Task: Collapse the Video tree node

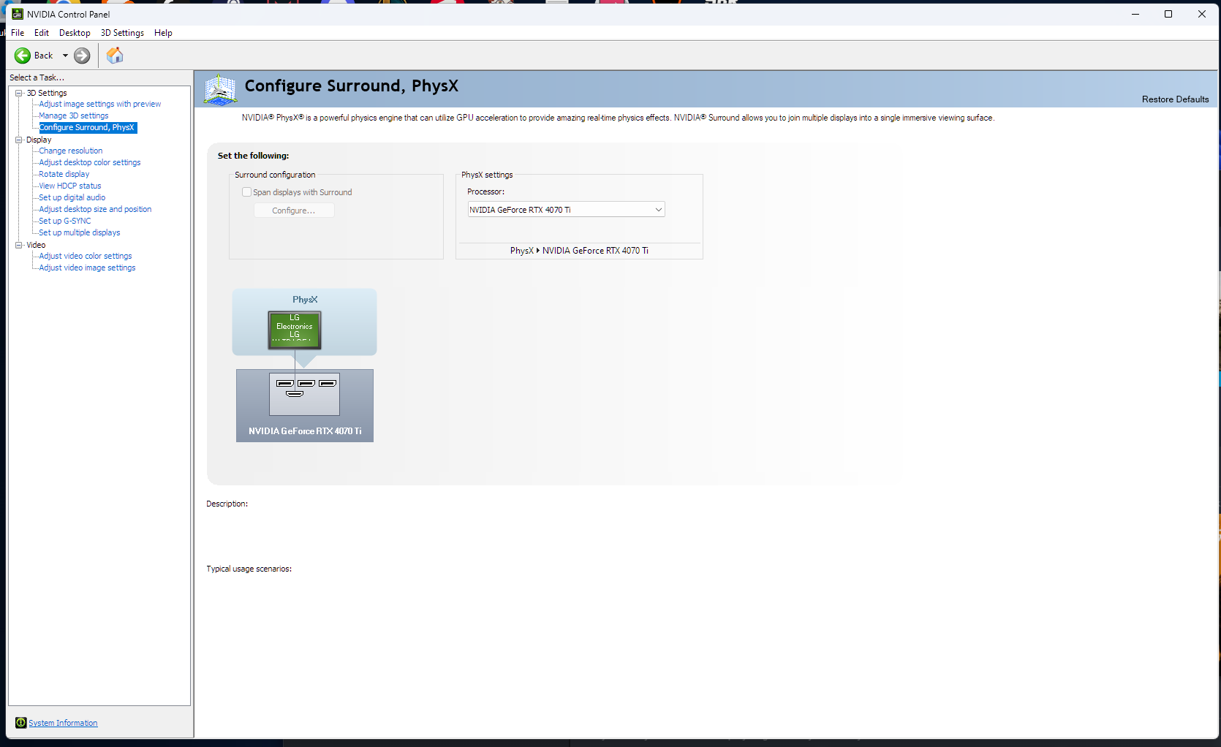Action: click(19, 245)
